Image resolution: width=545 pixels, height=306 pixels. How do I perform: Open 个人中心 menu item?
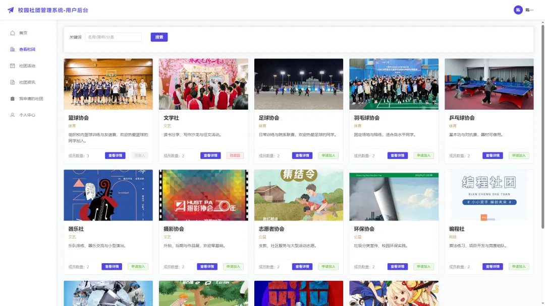[x=27, y=115]
